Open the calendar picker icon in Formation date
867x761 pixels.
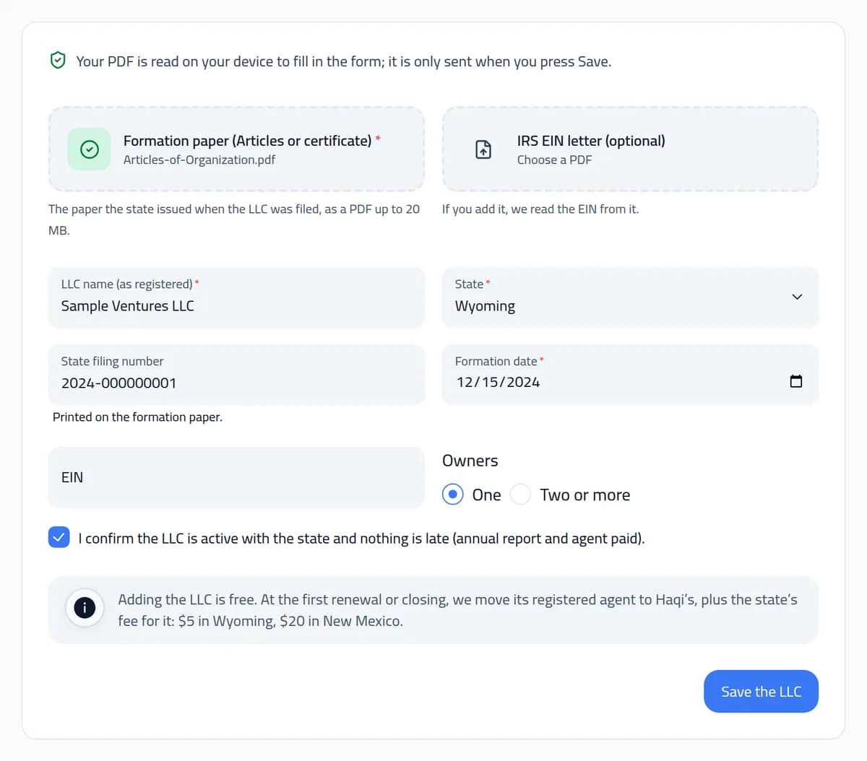tap(796, 381)
